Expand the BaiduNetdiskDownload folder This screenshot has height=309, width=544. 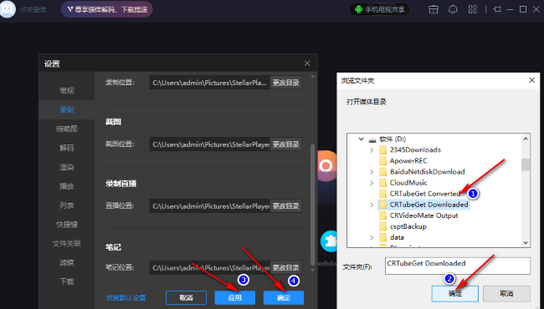[x=372, y=172]
